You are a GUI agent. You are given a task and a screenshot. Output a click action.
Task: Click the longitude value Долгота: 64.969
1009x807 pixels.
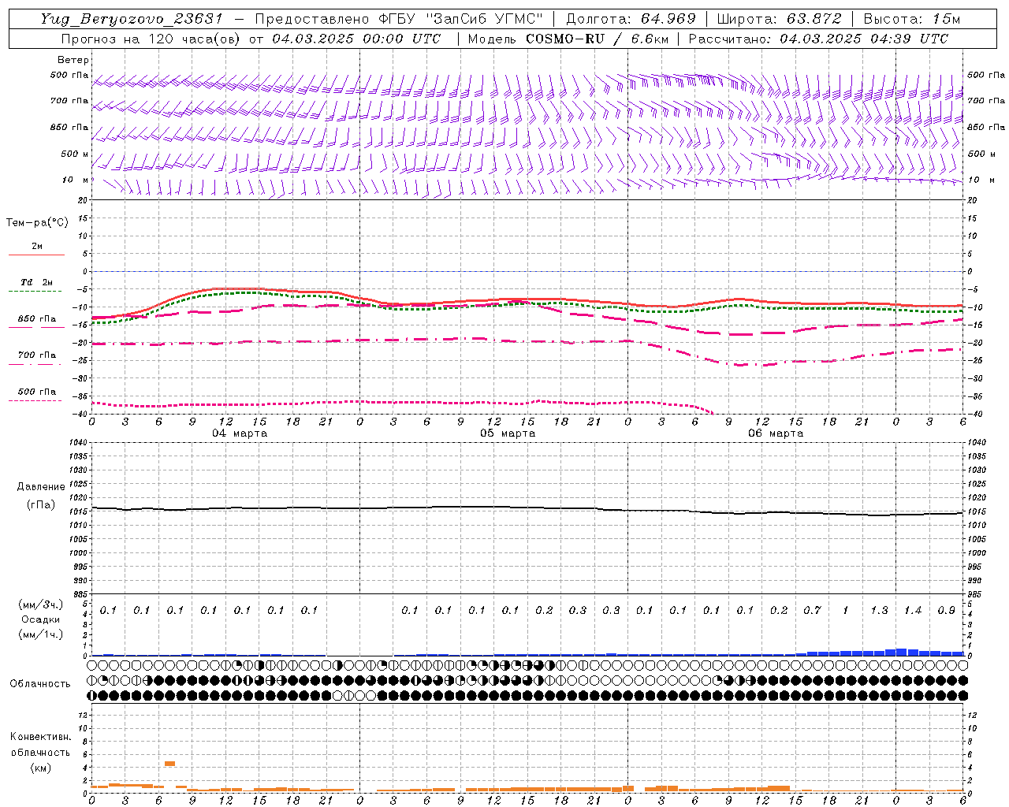tap(631, 19)
